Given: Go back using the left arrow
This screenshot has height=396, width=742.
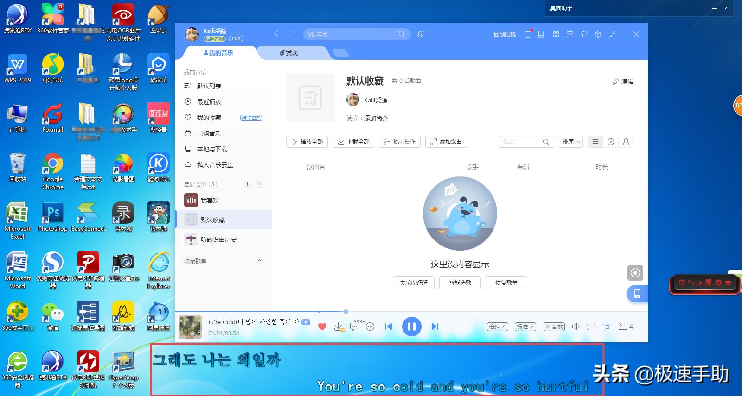Looking at the screenshot, I should 276,33.
